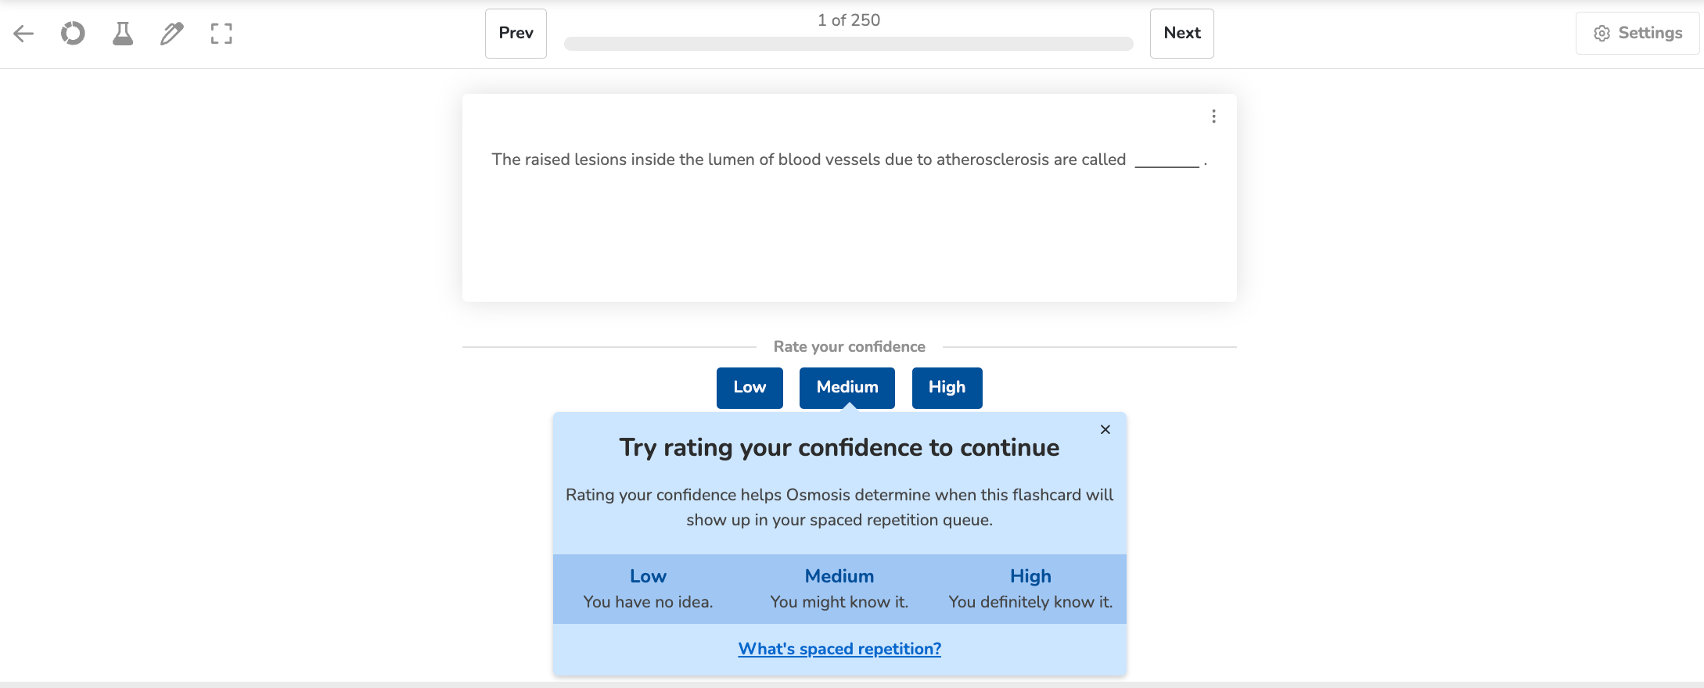The width and height of the screenshot is (1704, 688).
Task: Click the back arrow icon
Action: 23,33
